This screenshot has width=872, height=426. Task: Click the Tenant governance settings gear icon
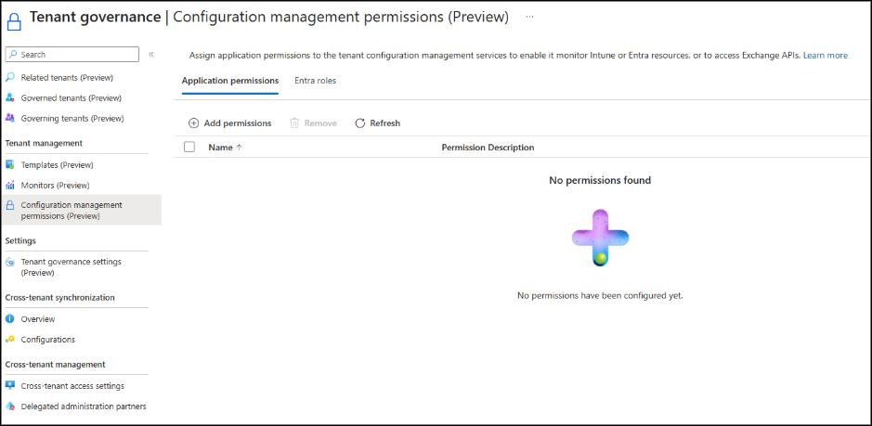(x=10, y=262)
